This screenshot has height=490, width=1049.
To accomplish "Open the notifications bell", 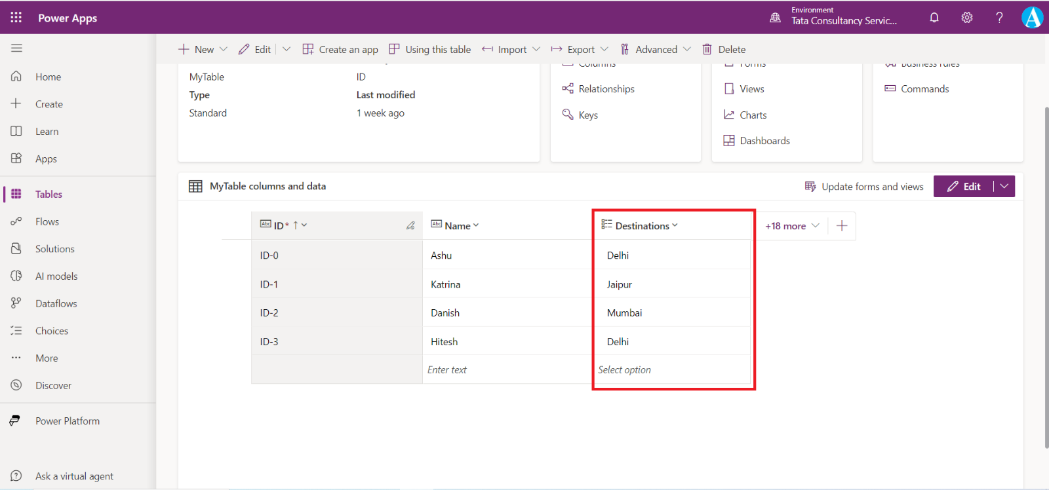I will 934,18.
